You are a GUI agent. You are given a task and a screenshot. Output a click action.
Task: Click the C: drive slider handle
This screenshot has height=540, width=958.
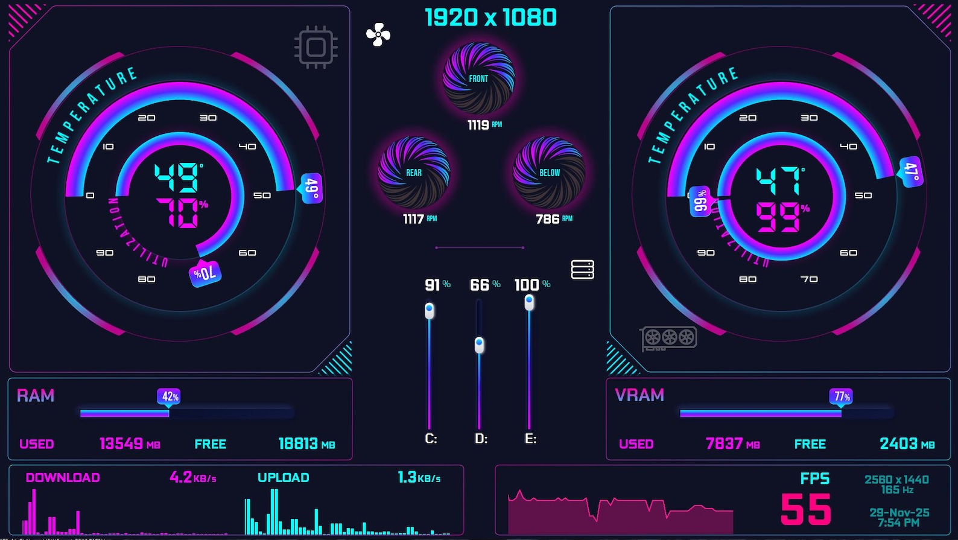(x=430, y=311)
